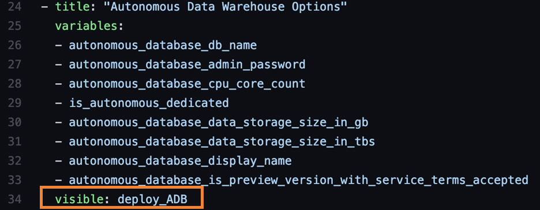
Task: Click the title key on line 24
Action: click(72, 6)
